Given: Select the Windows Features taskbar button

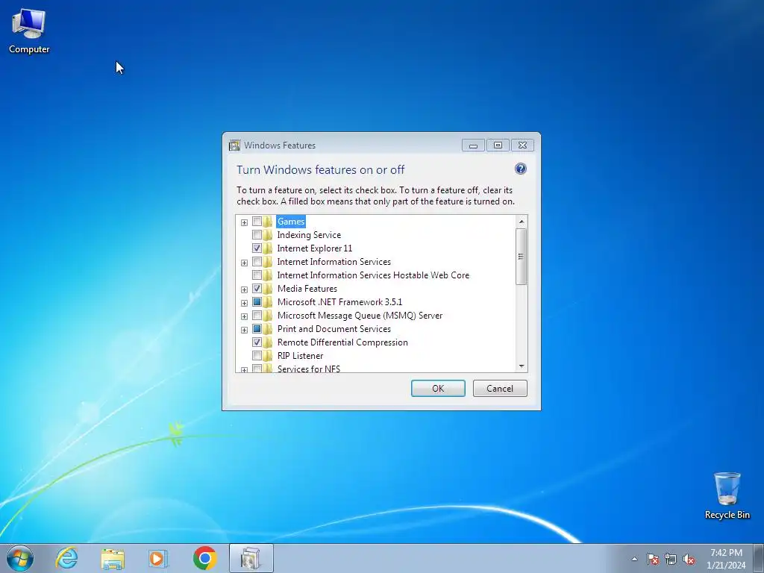Looking at the screenshot, I should pos(251,558).
